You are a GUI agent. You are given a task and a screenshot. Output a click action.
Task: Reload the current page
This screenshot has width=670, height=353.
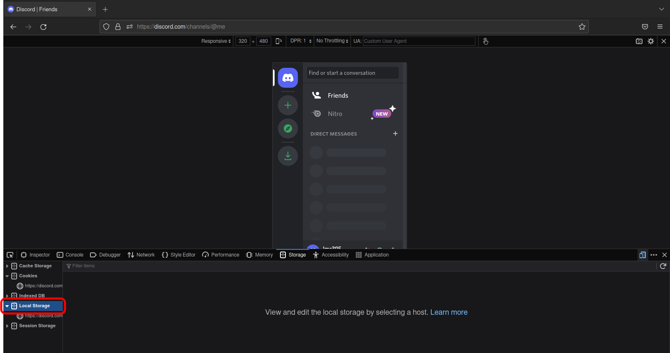(43, 27)
